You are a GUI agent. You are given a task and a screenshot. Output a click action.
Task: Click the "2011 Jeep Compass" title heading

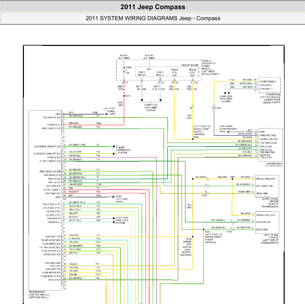point(153,7)
